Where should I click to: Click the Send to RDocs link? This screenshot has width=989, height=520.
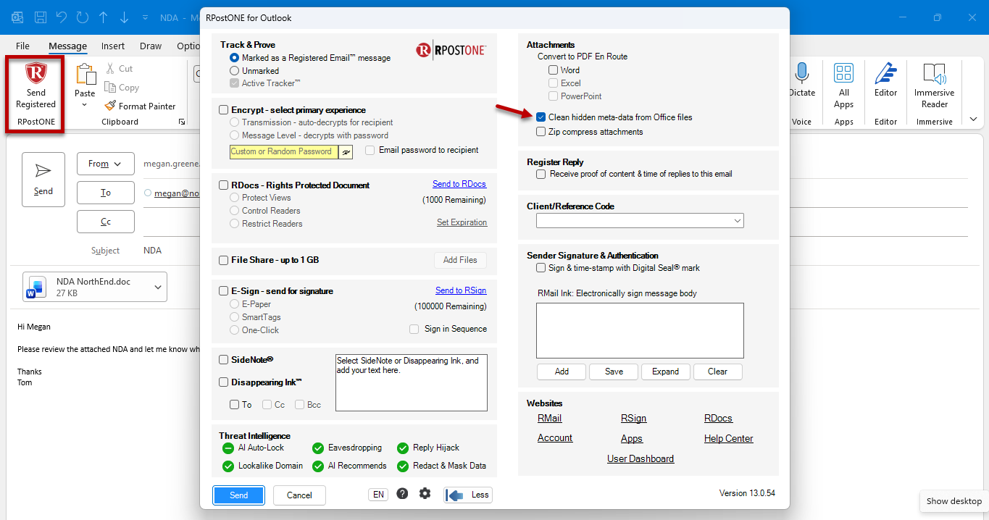[x=459, y=184]
